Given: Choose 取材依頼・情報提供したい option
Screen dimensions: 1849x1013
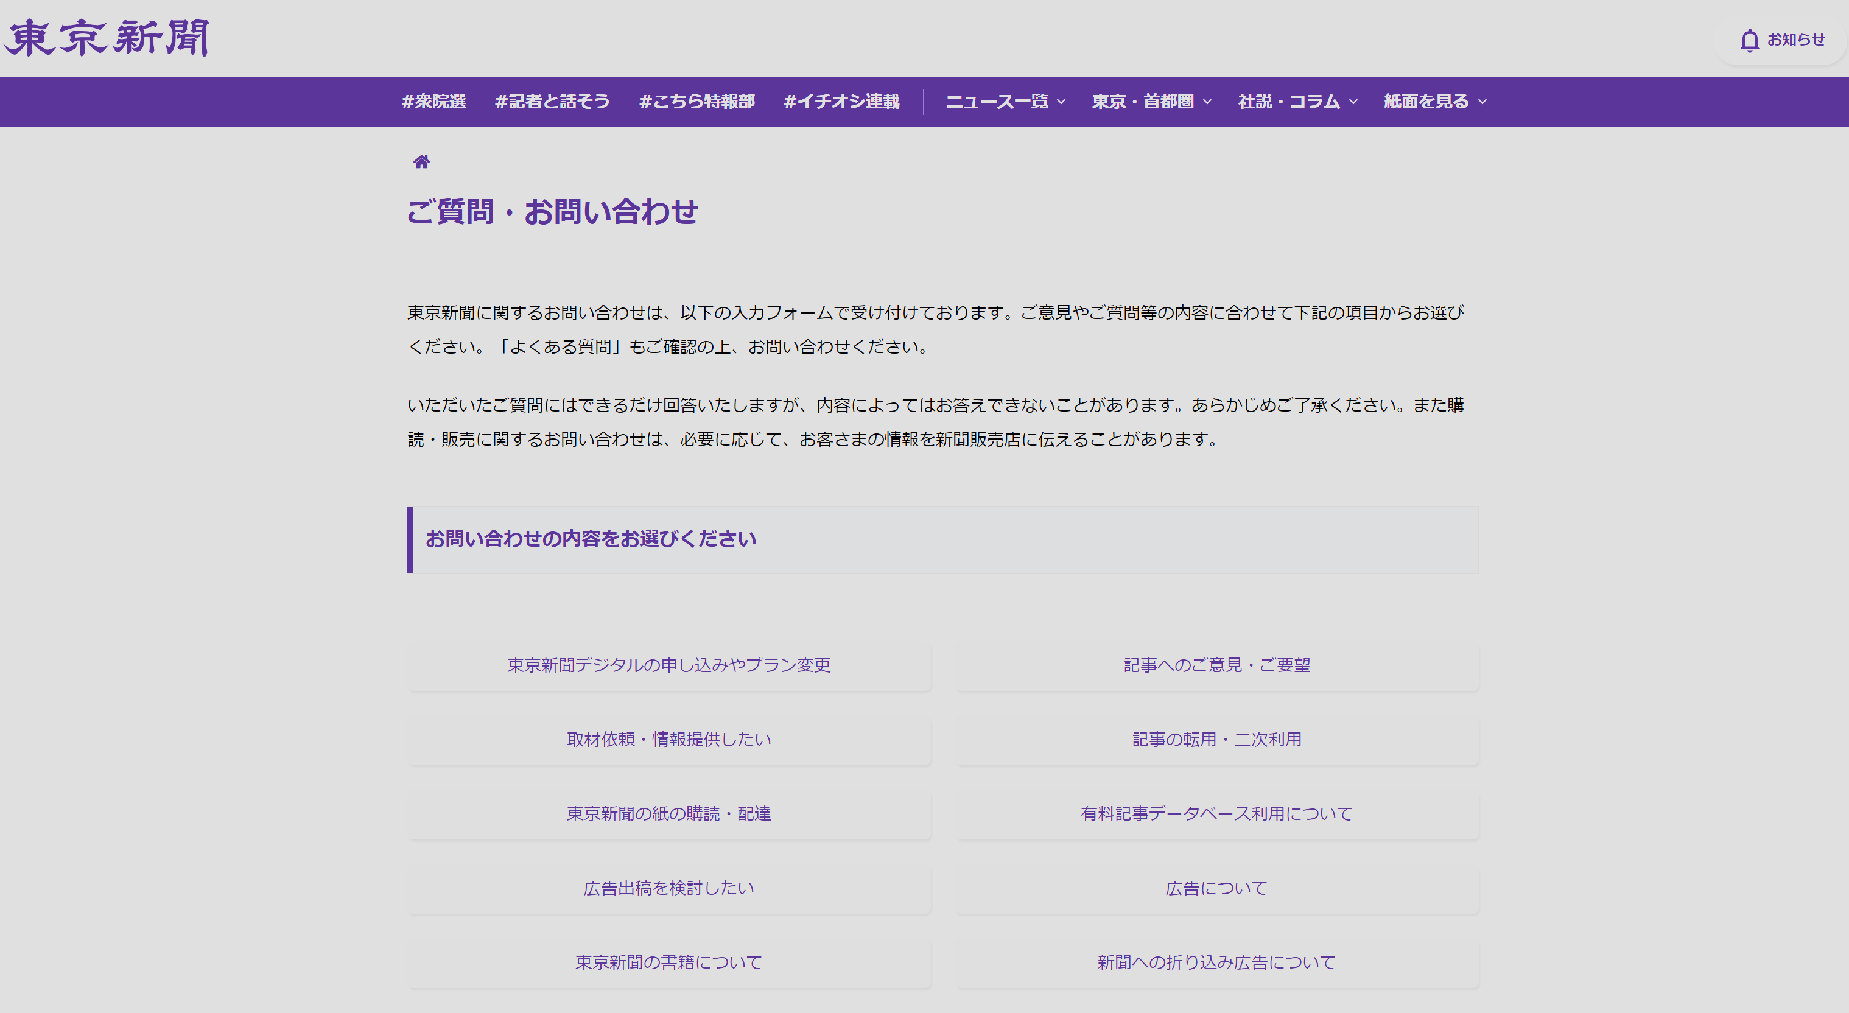Looking at the screenshot, I should tap(669, 740).
